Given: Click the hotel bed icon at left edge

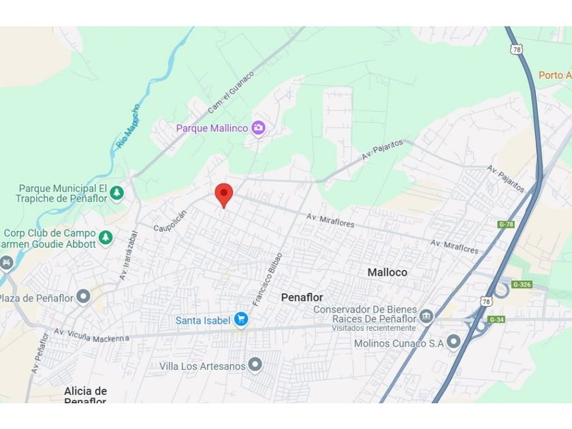Looking at the screenshot, I should pyautogui.click(x=6, y=264).
